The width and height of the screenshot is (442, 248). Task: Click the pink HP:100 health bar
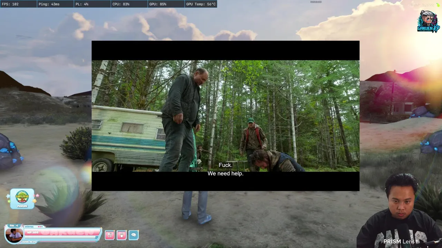(63, 232)
